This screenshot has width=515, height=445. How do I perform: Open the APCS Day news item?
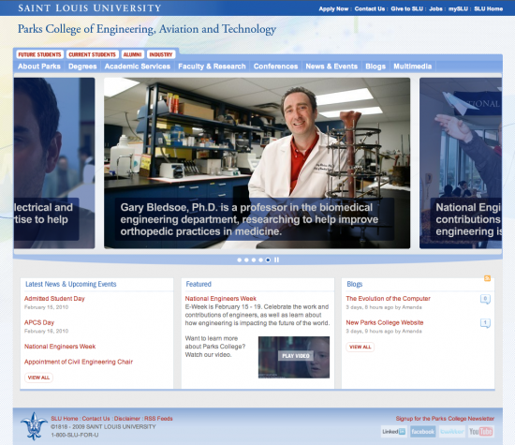coord(39,322)
